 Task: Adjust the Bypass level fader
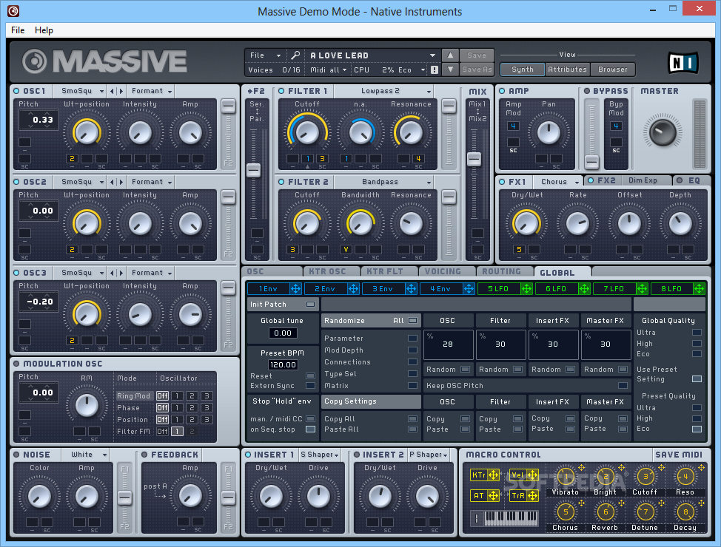click(591, 162)
